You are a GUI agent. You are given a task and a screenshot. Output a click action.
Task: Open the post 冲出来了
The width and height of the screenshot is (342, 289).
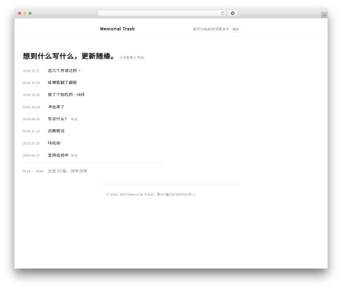[56, 107]
